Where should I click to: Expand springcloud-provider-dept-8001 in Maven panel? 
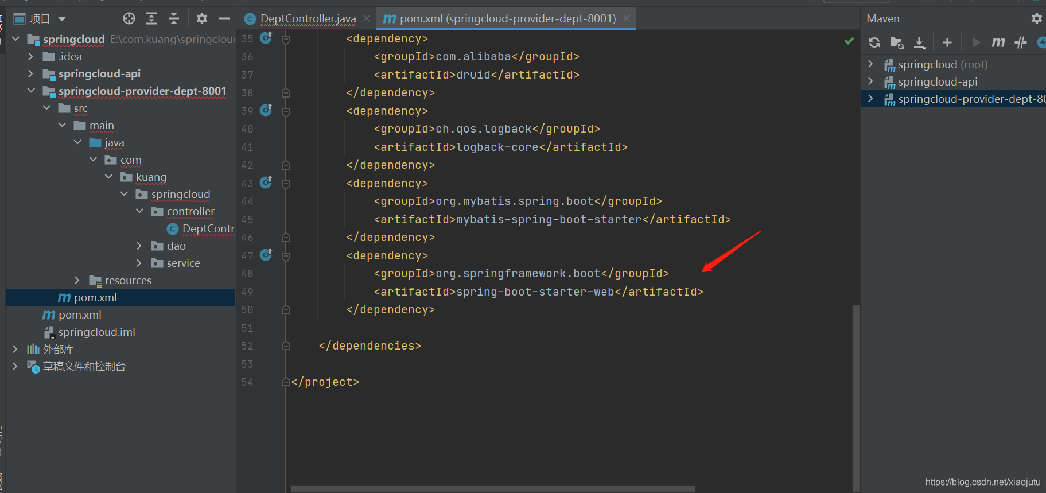(870, 99)
